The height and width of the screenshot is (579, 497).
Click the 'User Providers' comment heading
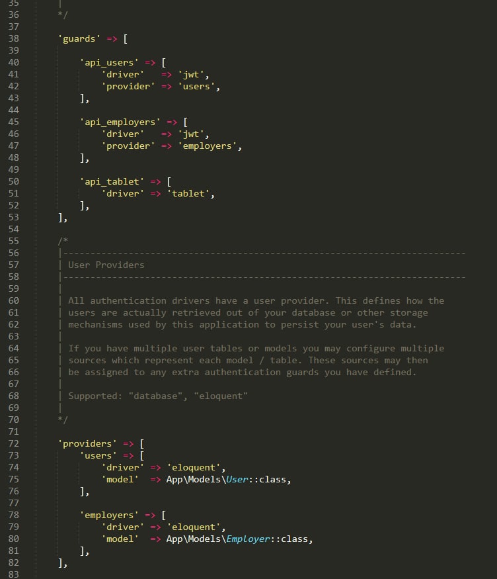(106, 265)
